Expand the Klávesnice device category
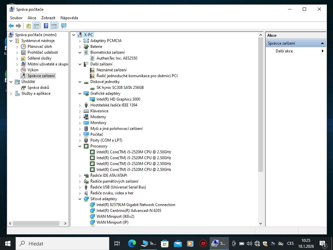The height and width of the screenshot is (250, 333). click(80, 111)
